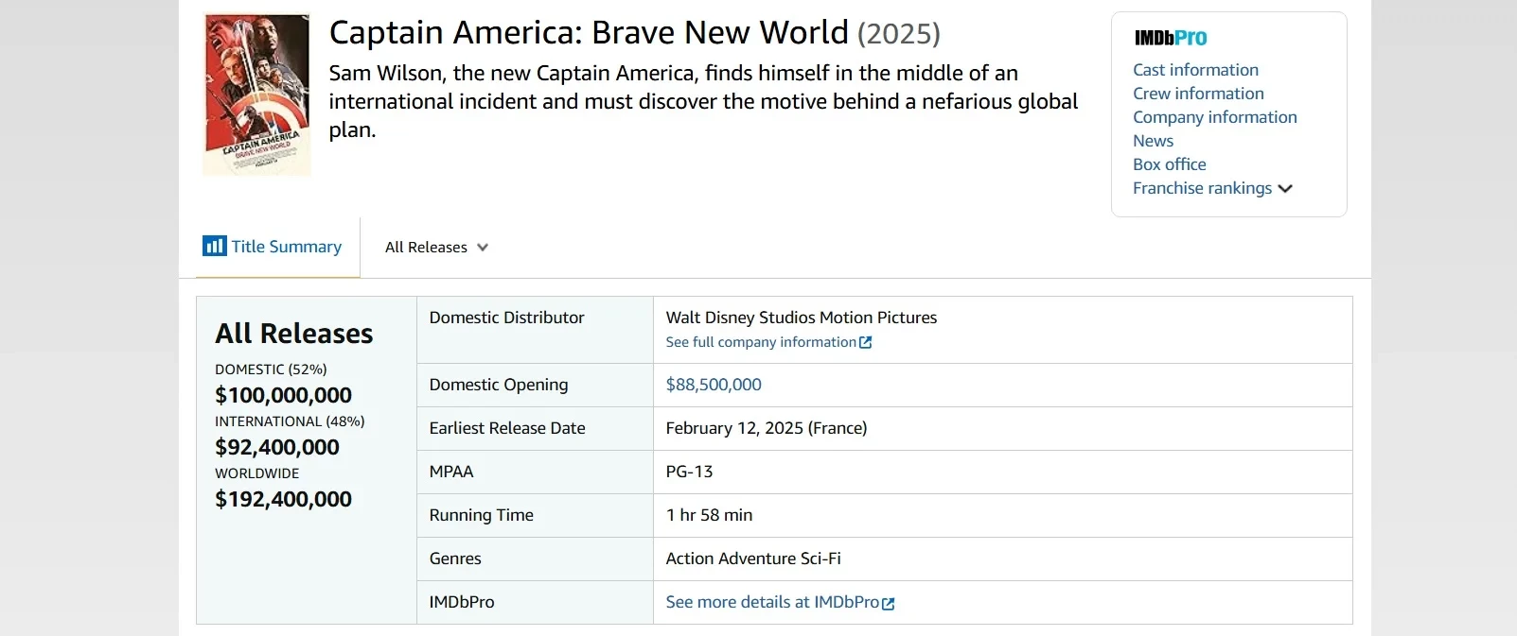Click the chevron next to Franchise rankings

point(1285,189)
